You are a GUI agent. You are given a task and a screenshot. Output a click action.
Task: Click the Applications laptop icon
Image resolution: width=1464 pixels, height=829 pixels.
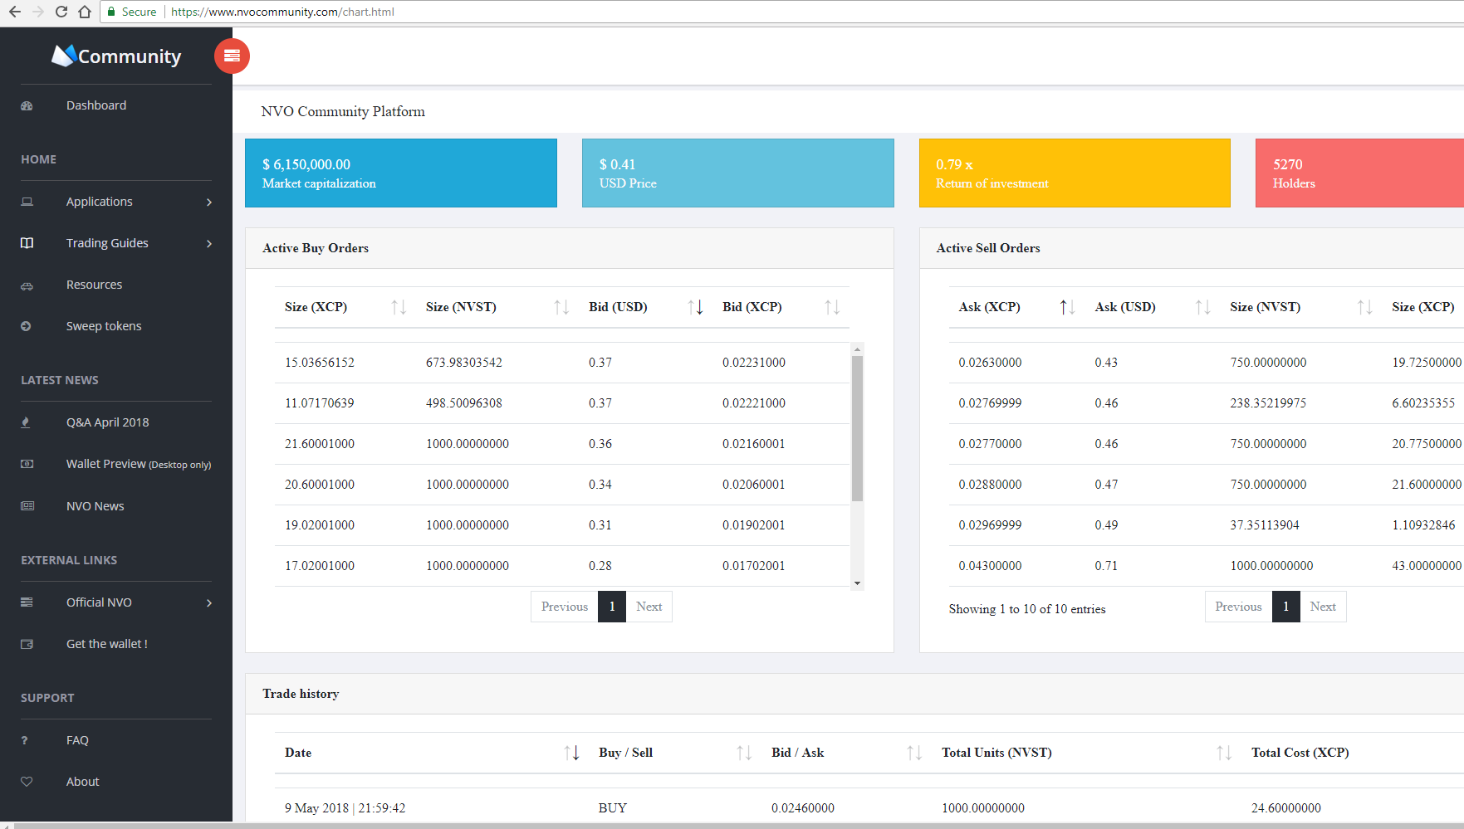[27, 202]
